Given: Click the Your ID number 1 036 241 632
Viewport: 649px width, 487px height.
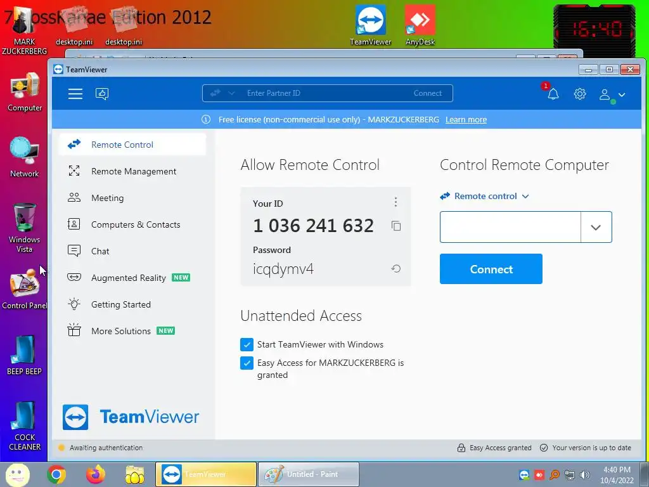Looking at the screenshot, I should pyautogui.click(x=313, y=226).
